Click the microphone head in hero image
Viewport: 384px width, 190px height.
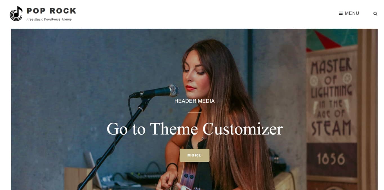[172, 91]
